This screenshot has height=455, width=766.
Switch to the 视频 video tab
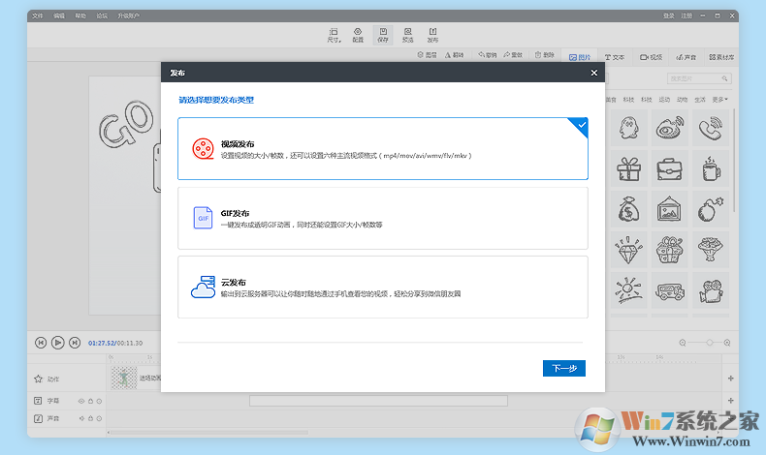652,57
